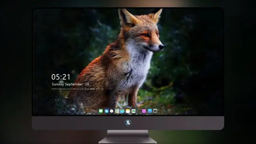The image size is (256, 144).
Task: Click the 05:21 clock widget
Action: coord(61,77)
